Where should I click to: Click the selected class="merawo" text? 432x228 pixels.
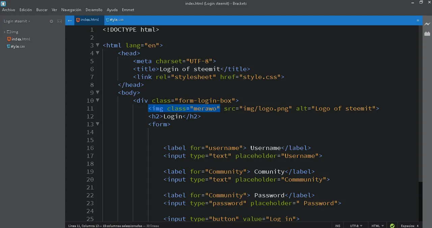pos(193,108)
